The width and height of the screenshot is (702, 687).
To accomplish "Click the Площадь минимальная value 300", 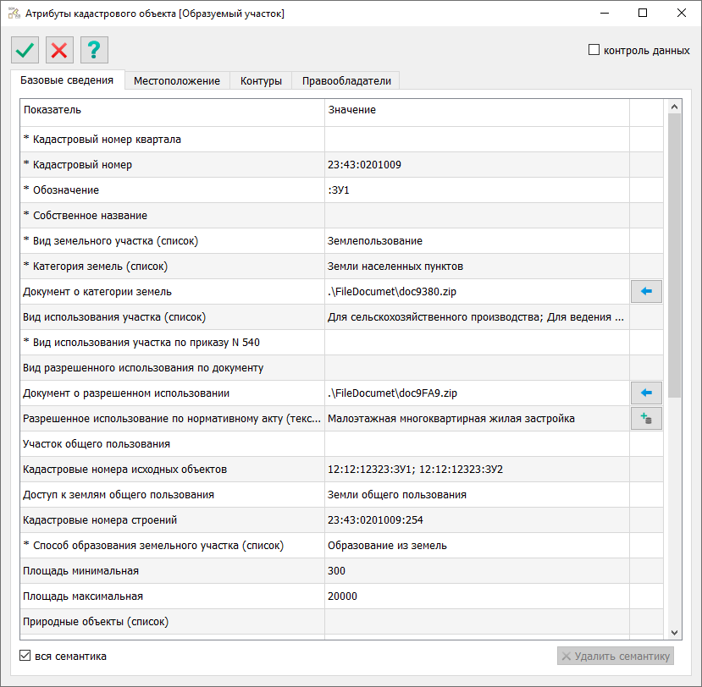I will click(x=476, y=571).
